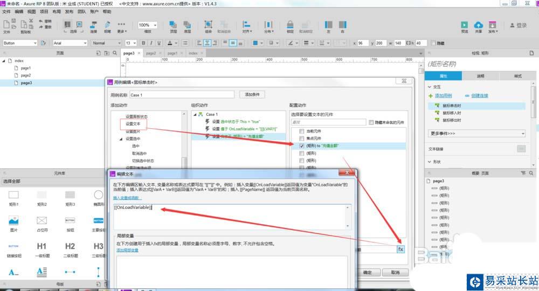
Task: Open the zoom 100% dropdown
Action: click(x=148, y=25)
